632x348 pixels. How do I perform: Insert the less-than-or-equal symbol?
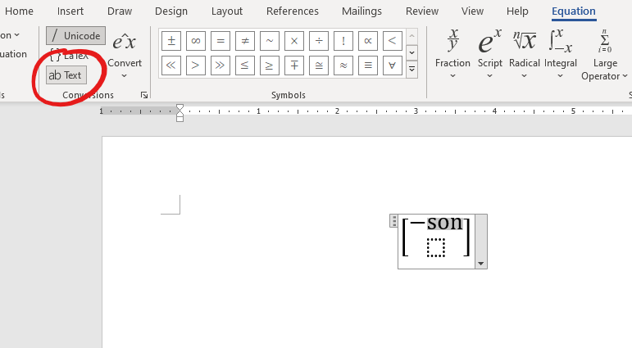244,65
